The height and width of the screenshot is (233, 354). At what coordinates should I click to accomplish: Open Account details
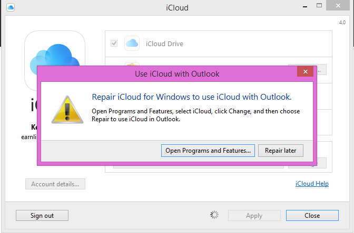tap(55, 184)
